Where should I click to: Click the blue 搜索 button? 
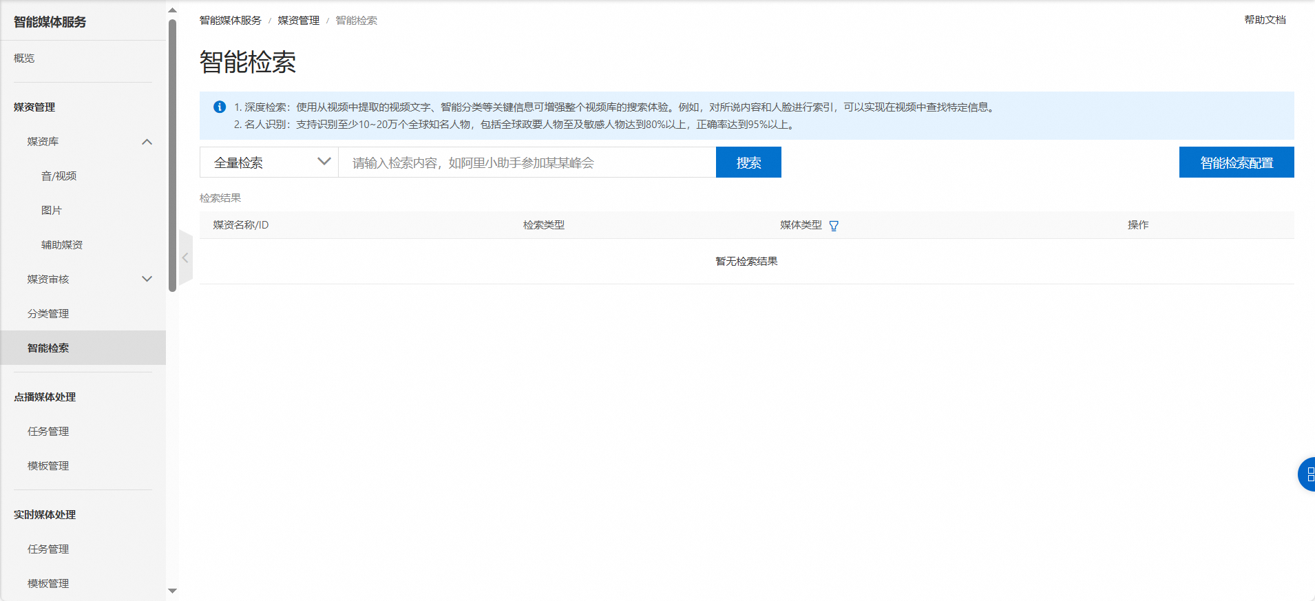tap(748, 162)
